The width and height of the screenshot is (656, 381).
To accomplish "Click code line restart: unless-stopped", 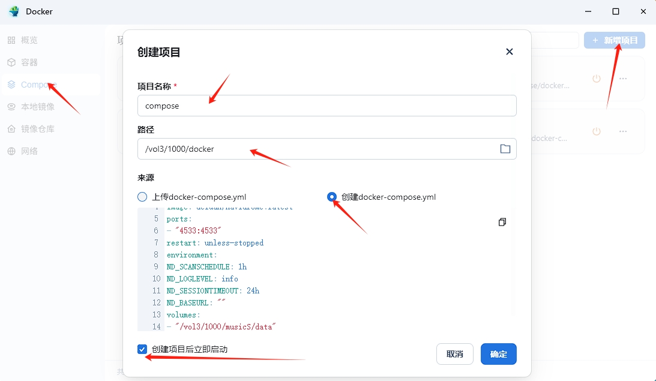I will pos(215,243).
